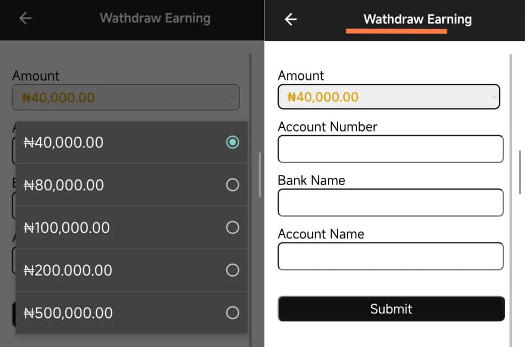528x347 pixels.
Task: Select the ₦40,000.00 radio button
Action: pos(232,142)
